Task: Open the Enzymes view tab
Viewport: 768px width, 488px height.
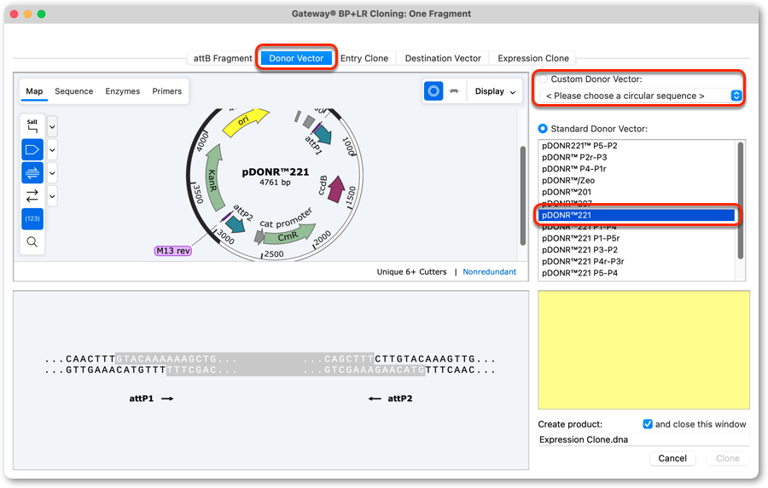Action: point(122,91)
